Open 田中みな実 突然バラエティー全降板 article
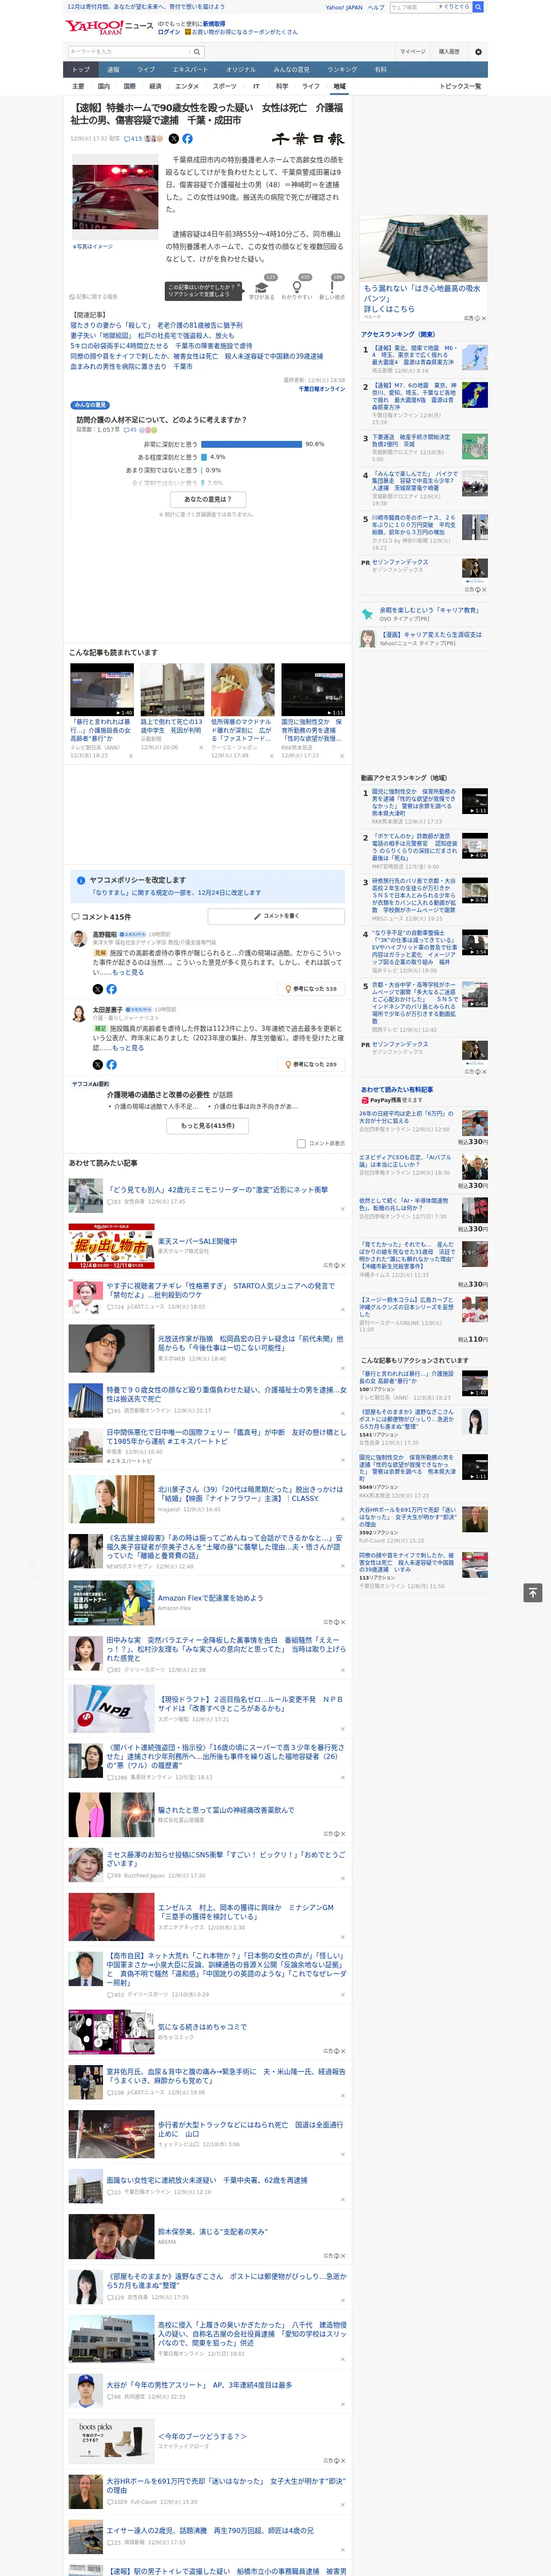The image size is (551, 2576). pos(226,1648)
